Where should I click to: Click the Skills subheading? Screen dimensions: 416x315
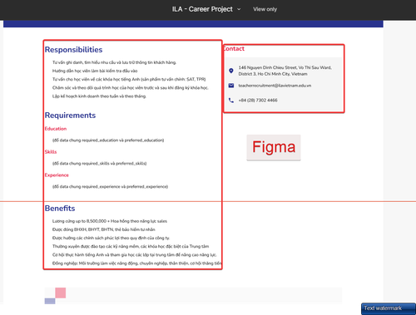click(x=51, y=152)
